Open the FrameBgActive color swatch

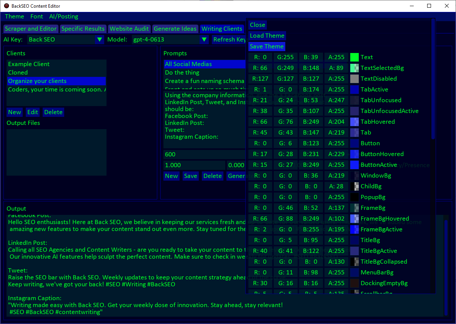click(x=354, y=229)
